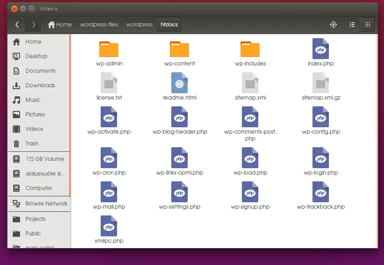This screenshot has width=384, height=265.
Task: Select the xmlrpc.php file icon
Action: pyautogui.click(x=109, y=226)
